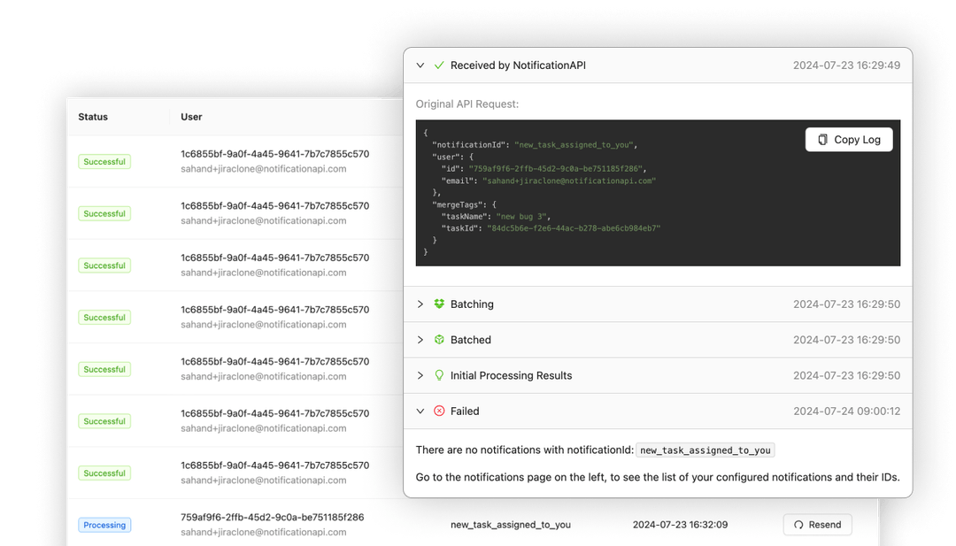956x546 pixels.
Task: Click the Copy Log button
Action: (x=848, y=139)
